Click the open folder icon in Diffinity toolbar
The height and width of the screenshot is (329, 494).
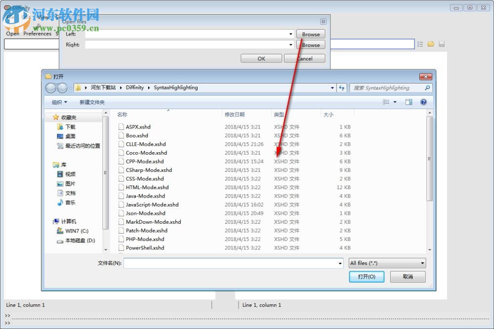tap(431, 44)
